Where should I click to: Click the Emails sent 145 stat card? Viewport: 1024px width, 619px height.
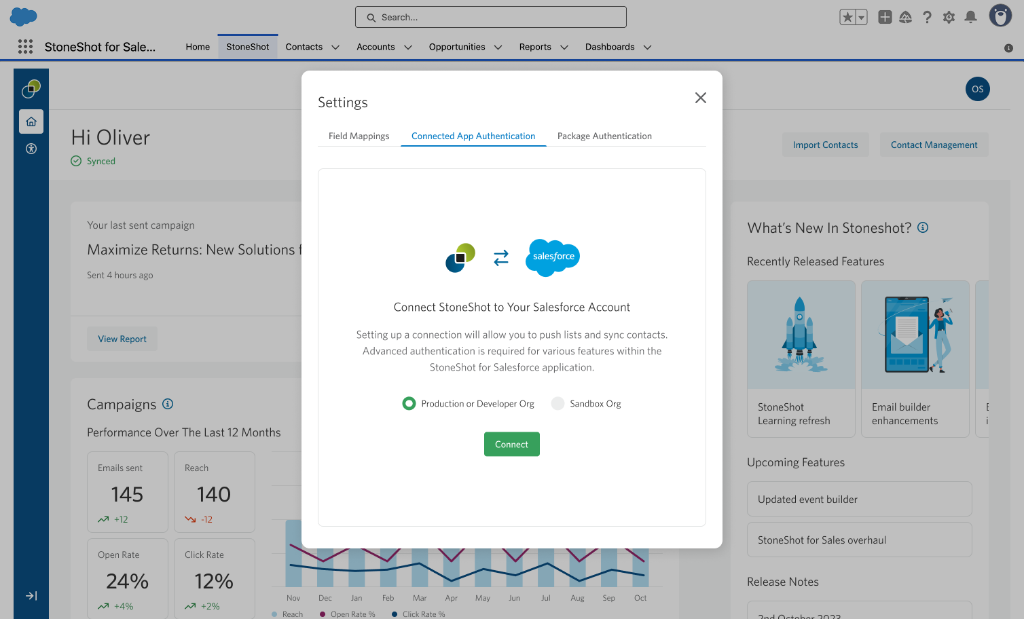point(128,492)
